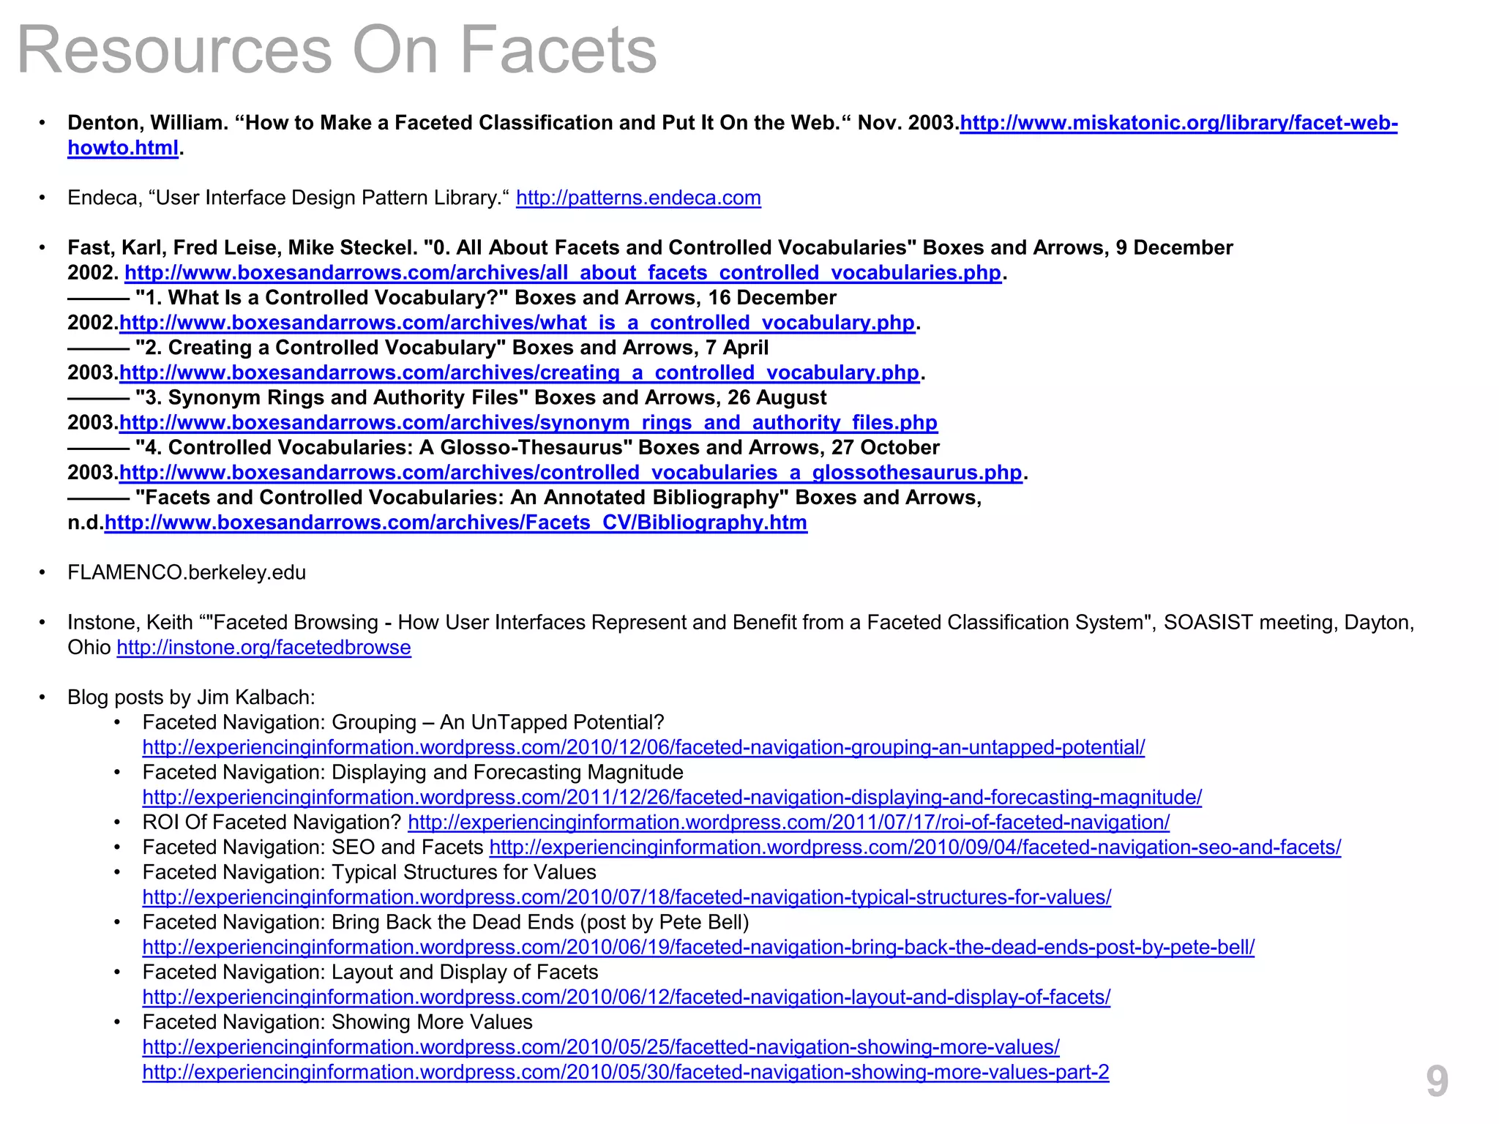Open displaying-and-forecasting-magnitude blog link
This screenshot has width=1499, height=1124.
coord(672,797)
